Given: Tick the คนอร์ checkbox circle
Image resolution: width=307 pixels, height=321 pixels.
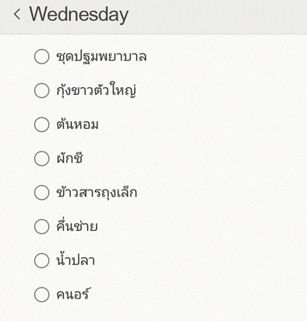Looking at the screenshot, I should click(x=41, y=295).
